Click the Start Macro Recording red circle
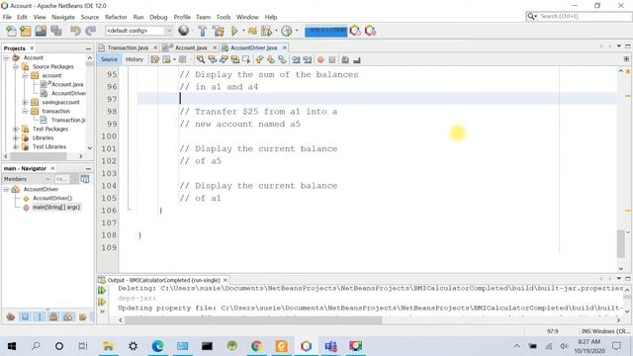 (320, 59)
